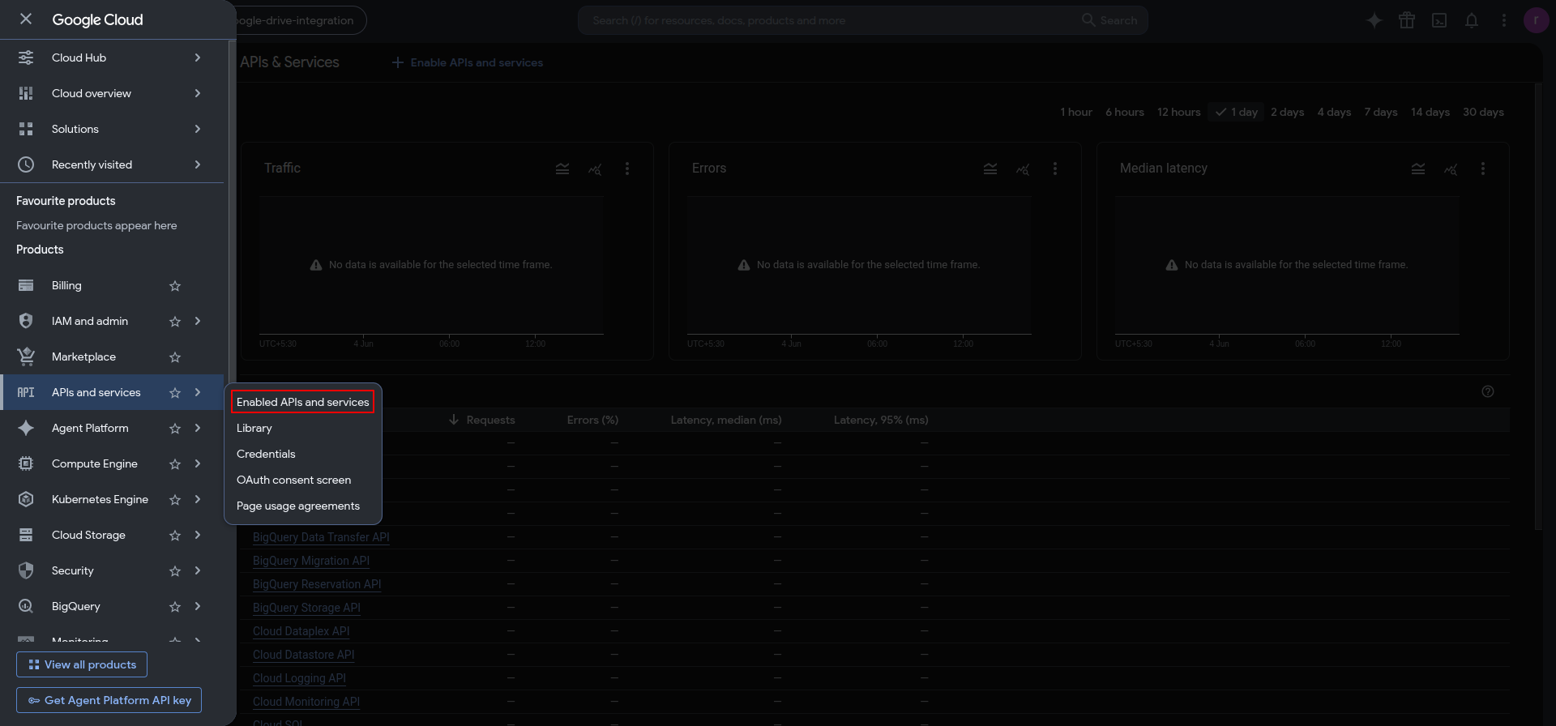Open Cloud Monitoring API link
Screen dimensions: 1556x726
pyautogui.click(x=306, y=702)
